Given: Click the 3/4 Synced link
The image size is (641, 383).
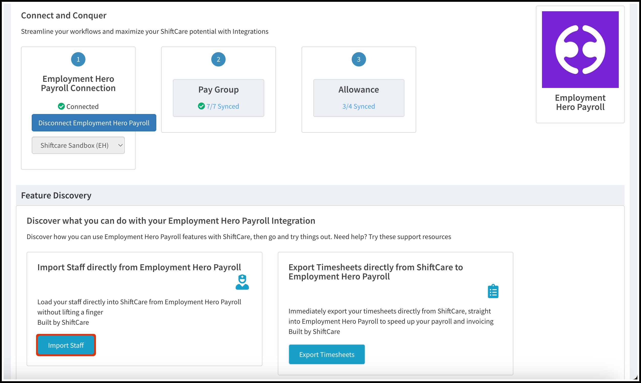Looking at the screenshot, I should [x=359, y=106].
